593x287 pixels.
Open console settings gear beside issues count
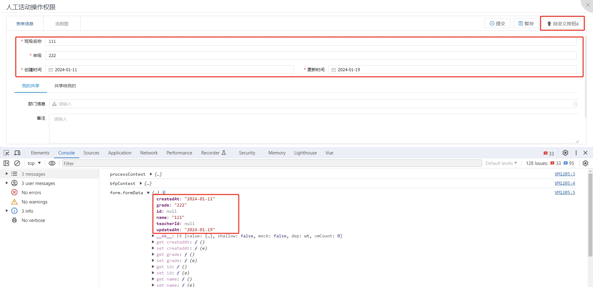tap(585, 163)
